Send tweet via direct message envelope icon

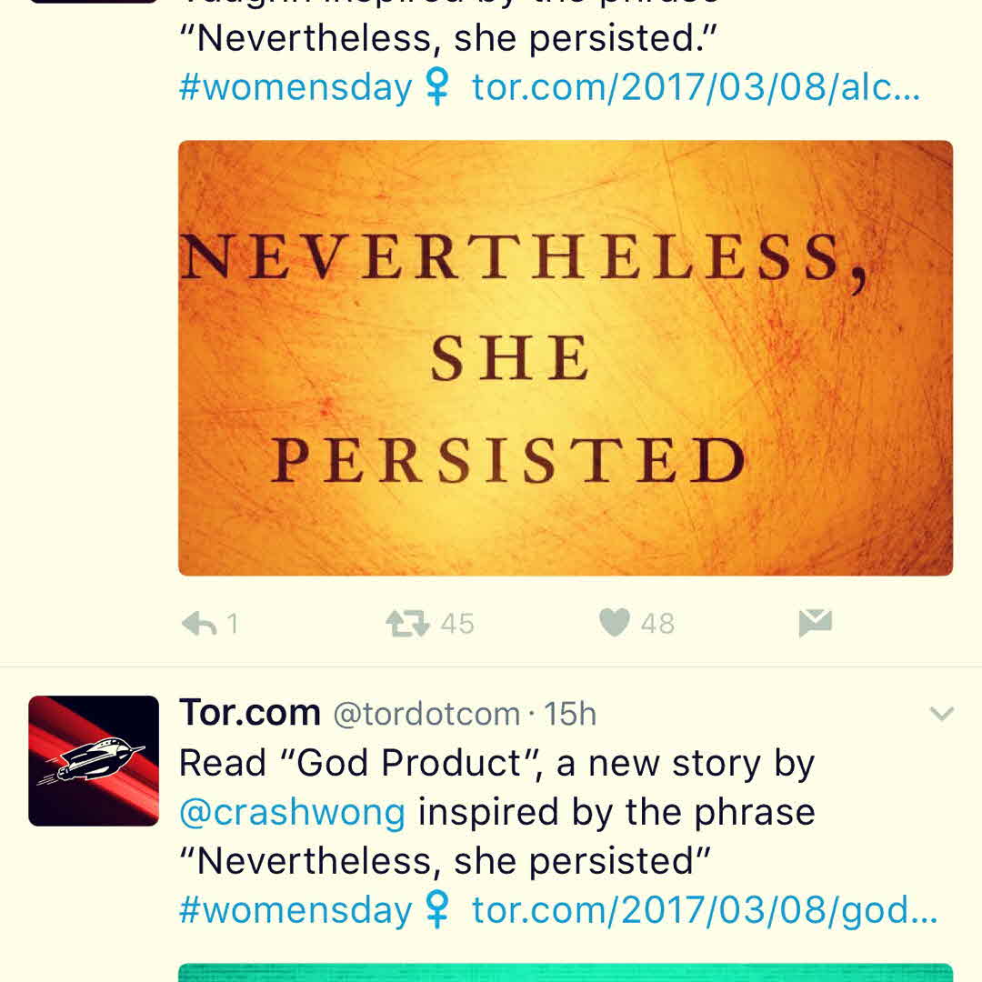pos(815,623)
